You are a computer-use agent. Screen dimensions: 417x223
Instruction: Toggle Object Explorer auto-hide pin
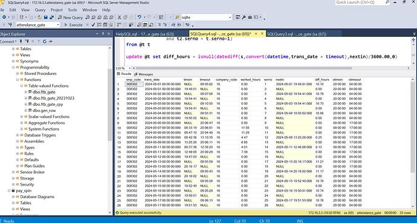click(x=103, y=34)
